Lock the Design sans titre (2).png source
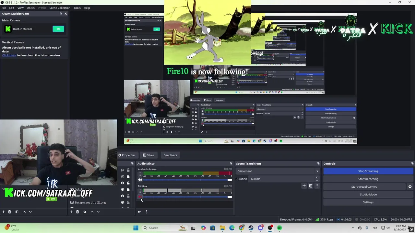 128,203
